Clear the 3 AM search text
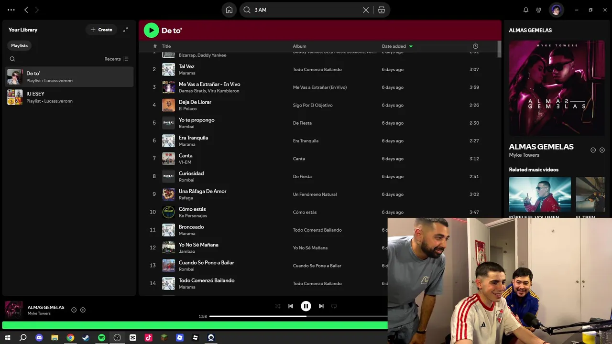This screenshot has width=612, height=344. click(366, 10)
